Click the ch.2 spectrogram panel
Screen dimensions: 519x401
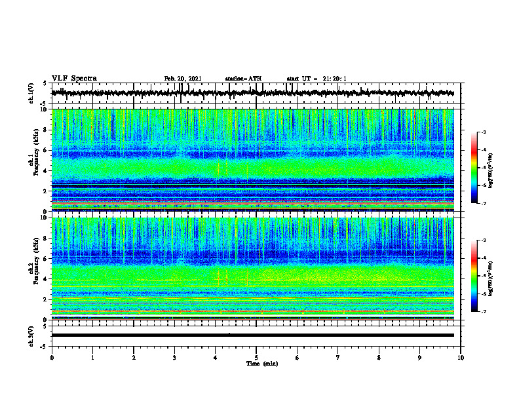pos(253,269)
